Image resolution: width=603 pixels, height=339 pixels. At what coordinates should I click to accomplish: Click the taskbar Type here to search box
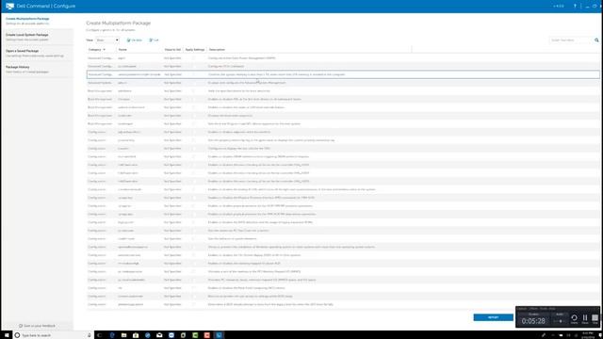click(53, 335)
